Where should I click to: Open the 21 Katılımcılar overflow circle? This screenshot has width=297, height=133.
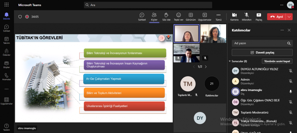(212, 84)
